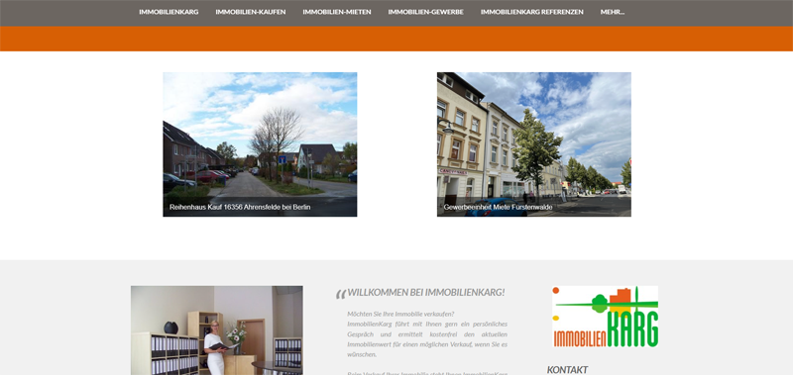Click the office photo with woman
The height and width of the screenshot is (375, 793).
(217, 330)
